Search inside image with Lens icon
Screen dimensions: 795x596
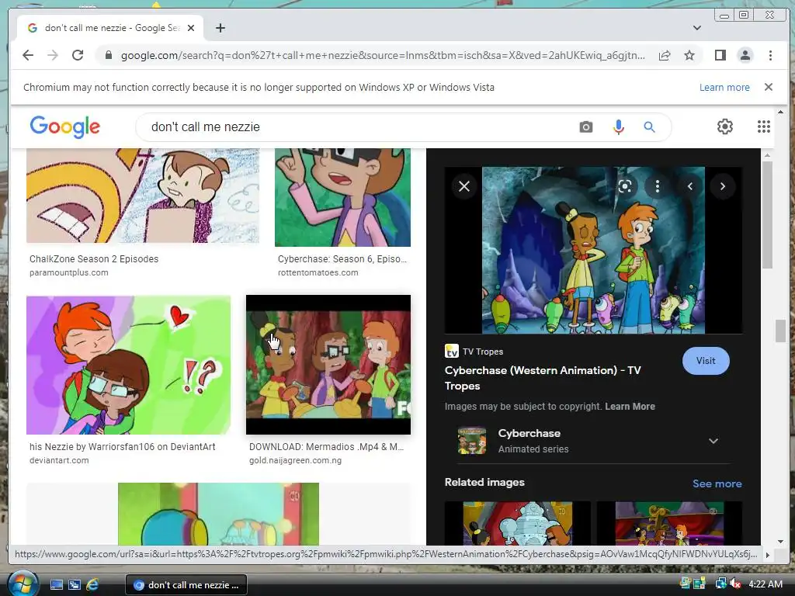click(x=625, y=186)
